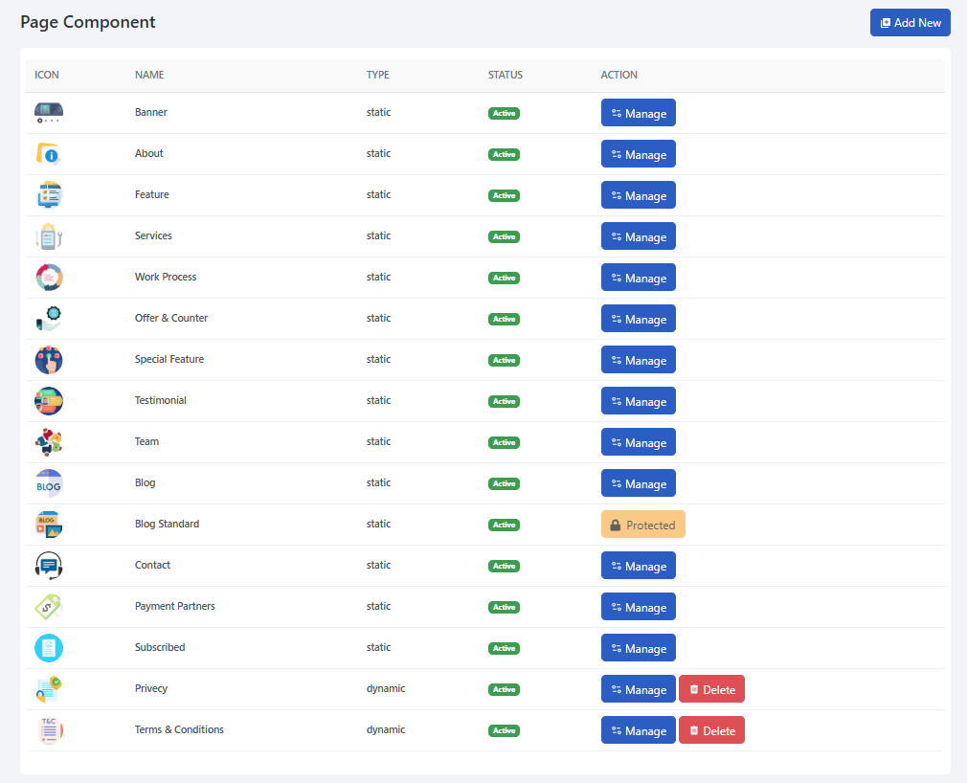Click the Subscribed phone icon
Viewport: 967px width, 783px height.
(48, 647)
